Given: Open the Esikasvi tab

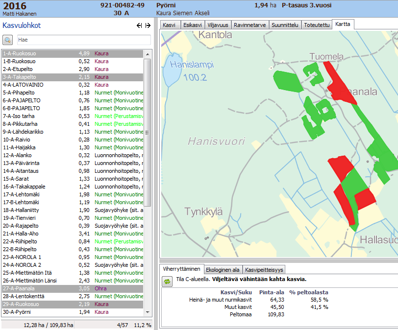Looking at the screenshot, I should [193, 25].
